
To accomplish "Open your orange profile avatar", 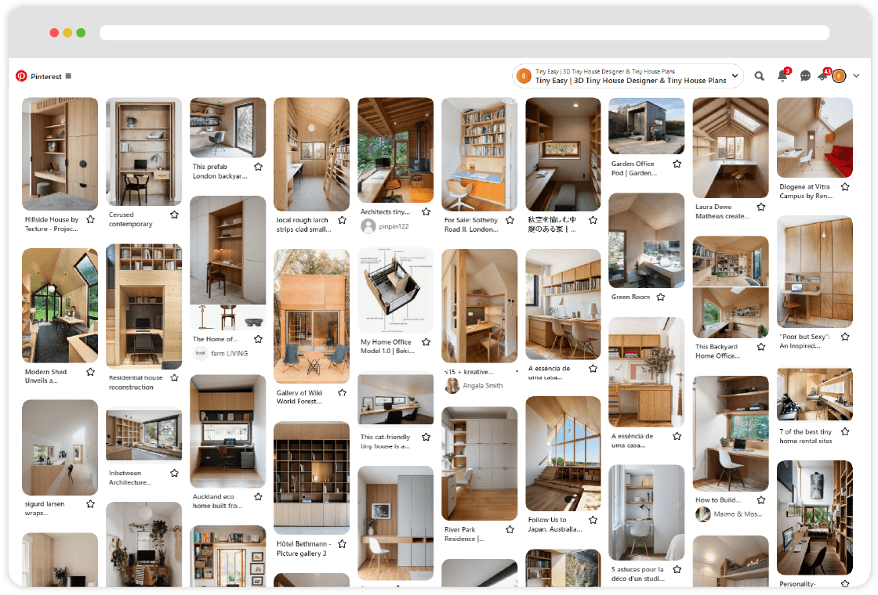I will (x=838, y=76).
